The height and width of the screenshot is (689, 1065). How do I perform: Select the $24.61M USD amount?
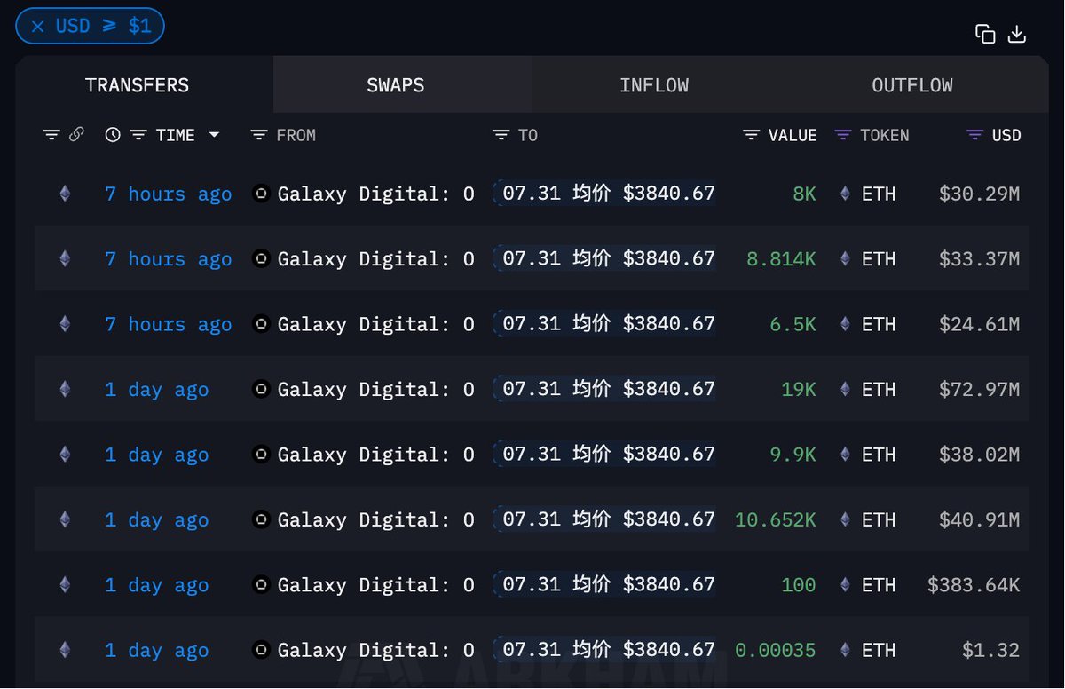pyautogui.click(x=979, y=324)
